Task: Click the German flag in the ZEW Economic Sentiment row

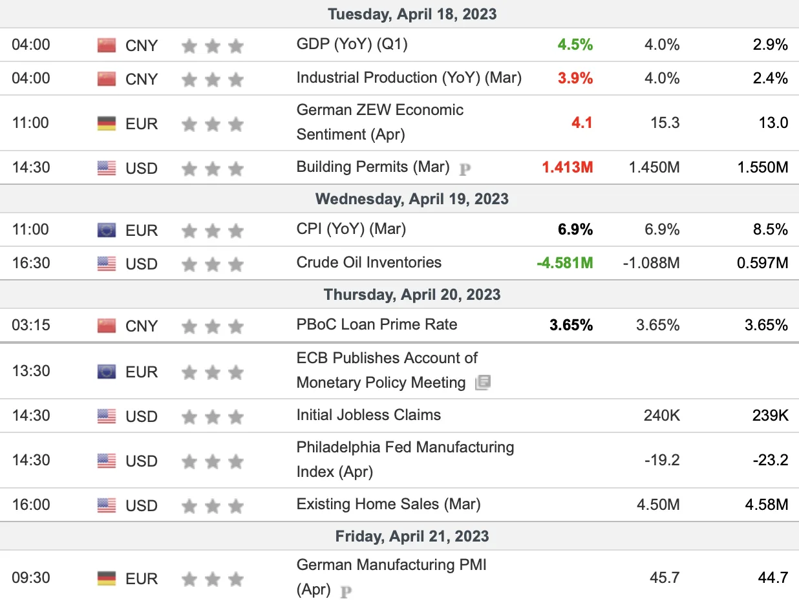Action: (x=107, y=123)
